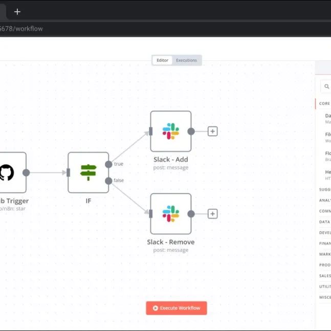Select the IF node signpost icon
The height and width of the screenshot is (331, 331).
(x=88, y=172)
